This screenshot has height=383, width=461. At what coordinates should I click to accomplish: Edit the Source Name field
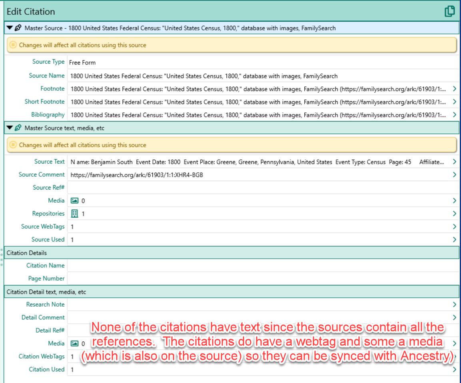[x=263, y=76]
